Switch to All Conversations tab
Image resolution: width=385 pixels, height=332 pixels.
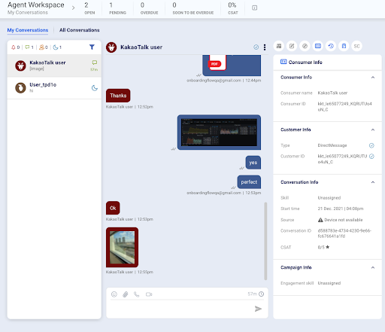(80, 30)
